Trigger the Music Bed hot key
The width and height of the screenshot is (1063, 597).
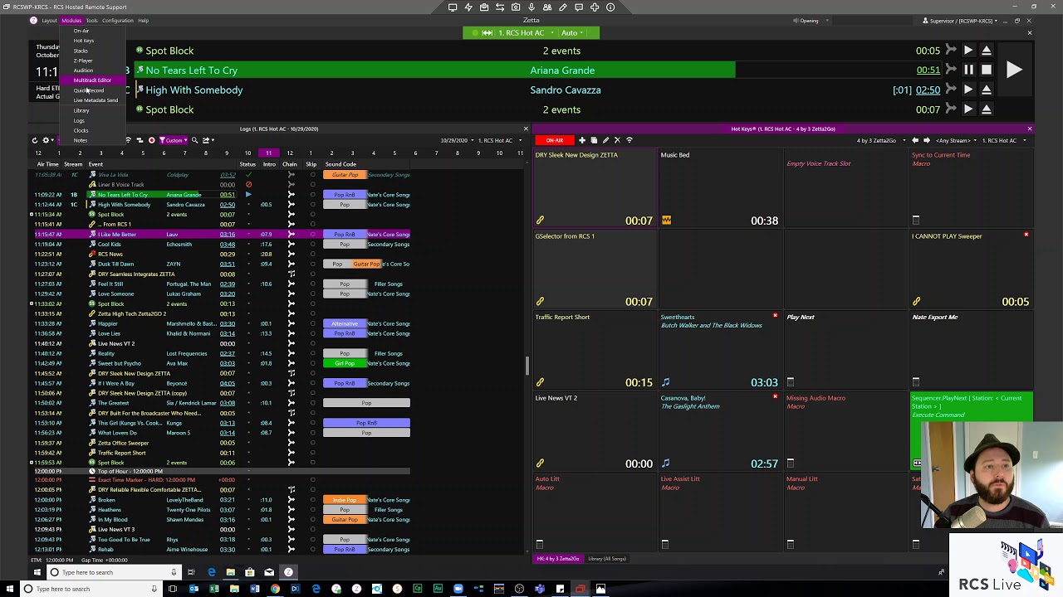tap(719, 188)
